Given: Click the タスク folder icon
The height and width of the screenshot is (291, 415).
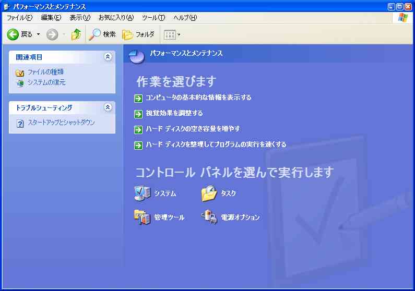Looking at the screenshot, I should click(x=209, y=193).
